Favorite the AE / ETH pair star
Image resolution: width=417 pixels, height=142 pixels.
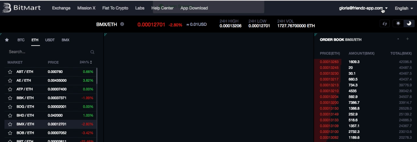(x=10, y=80)
